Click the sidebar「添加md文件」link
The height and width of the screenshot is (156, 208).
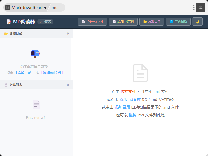pyautogui.click(x=52, y=73)
